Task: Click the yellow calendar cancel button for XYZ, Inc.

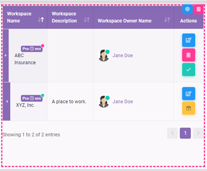Action: [x=188, y=108]
